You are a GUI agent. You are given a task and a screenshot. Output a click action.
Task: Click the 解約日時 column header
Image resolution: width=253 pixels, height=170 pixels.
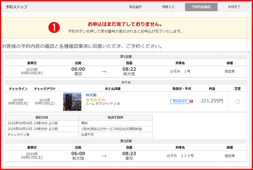[42, 118]
